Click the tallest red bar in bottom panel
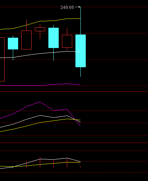 (40, 162)
